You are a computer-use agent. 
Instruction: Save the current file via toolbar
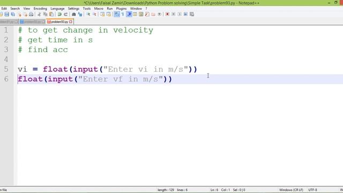point(7,14)
